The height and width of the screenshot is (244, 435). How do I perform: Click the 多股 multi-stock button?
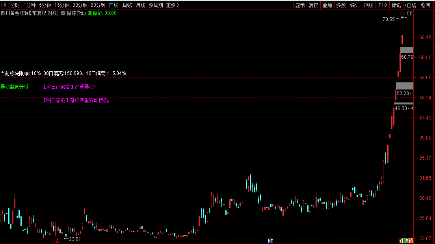click(341, 5)
